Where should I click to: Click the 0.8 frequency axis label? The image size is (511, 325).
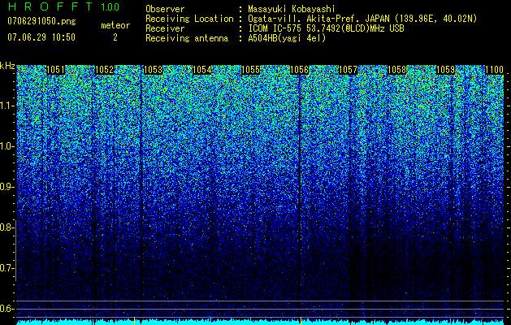click(x=6, y=227)
